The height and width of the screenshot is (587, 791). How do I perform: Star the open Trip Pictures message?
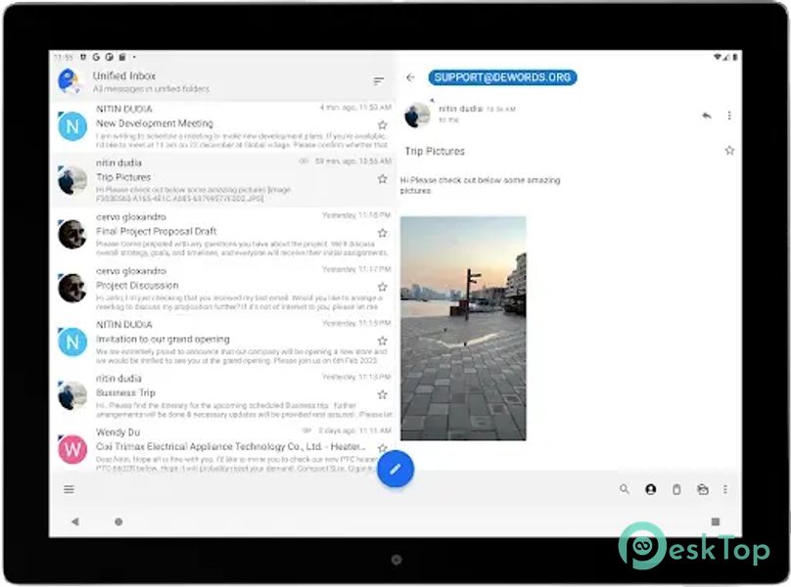(729, 151)
